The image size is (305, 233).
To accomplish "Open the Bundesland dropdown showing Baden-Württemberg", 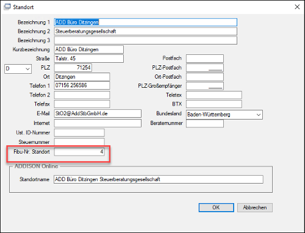I will 224,115.
